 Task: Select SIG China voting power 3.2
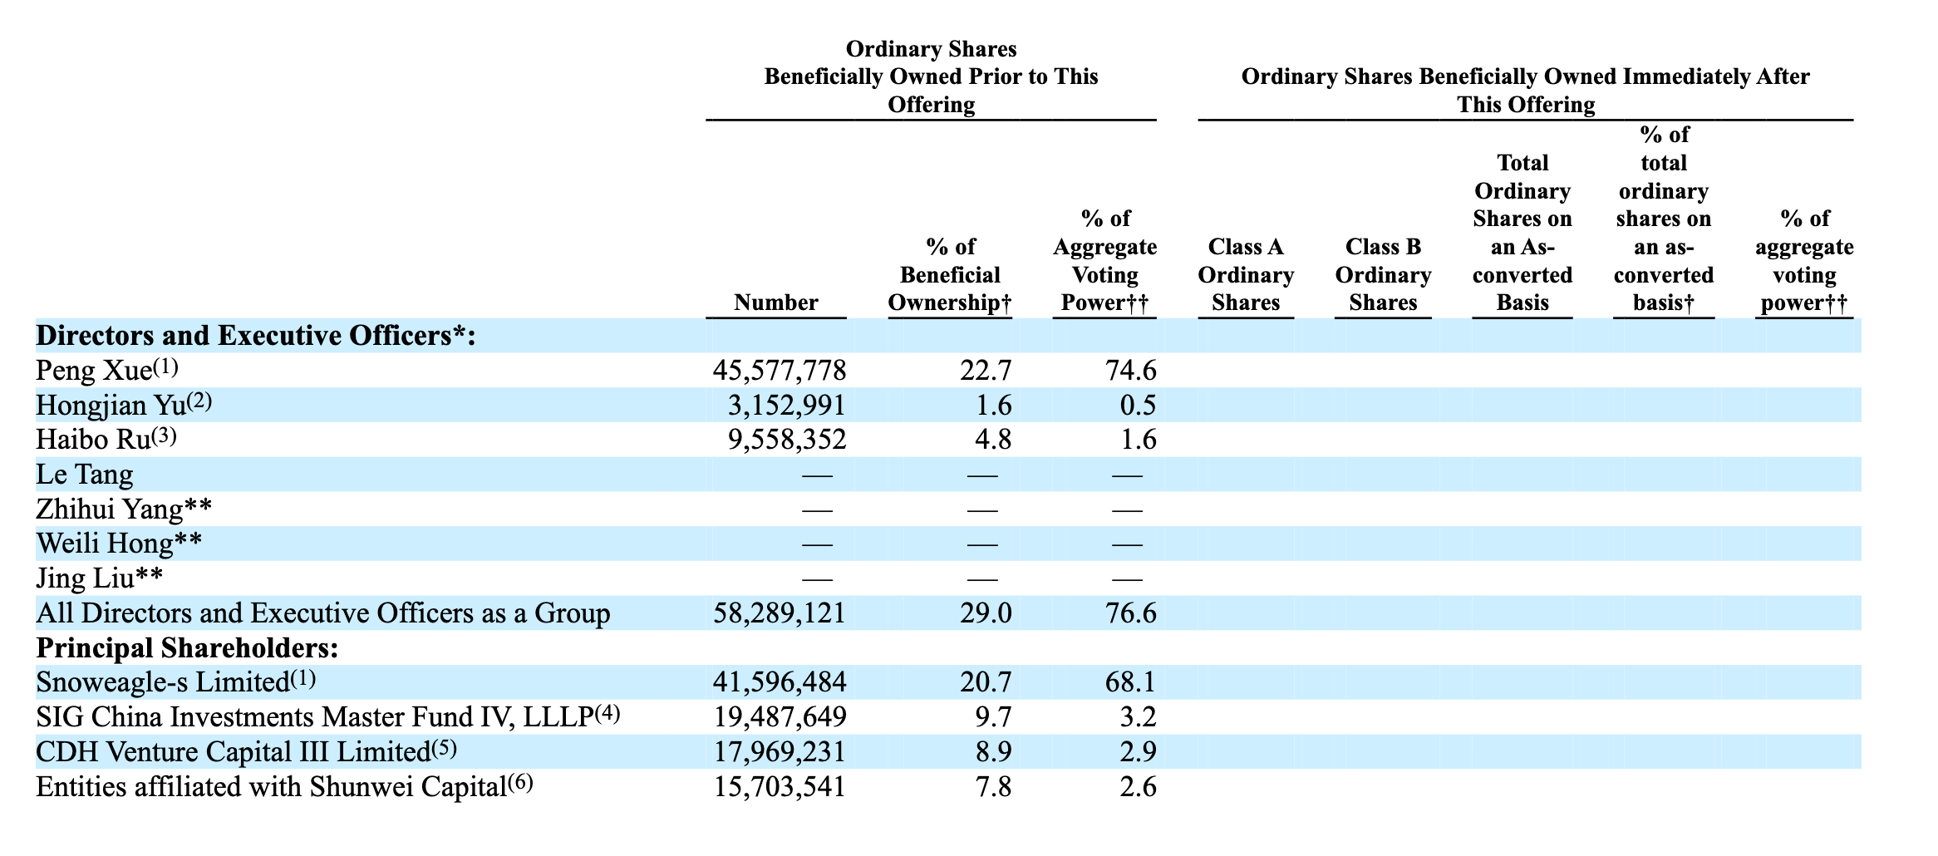(x=1138, y=717)
